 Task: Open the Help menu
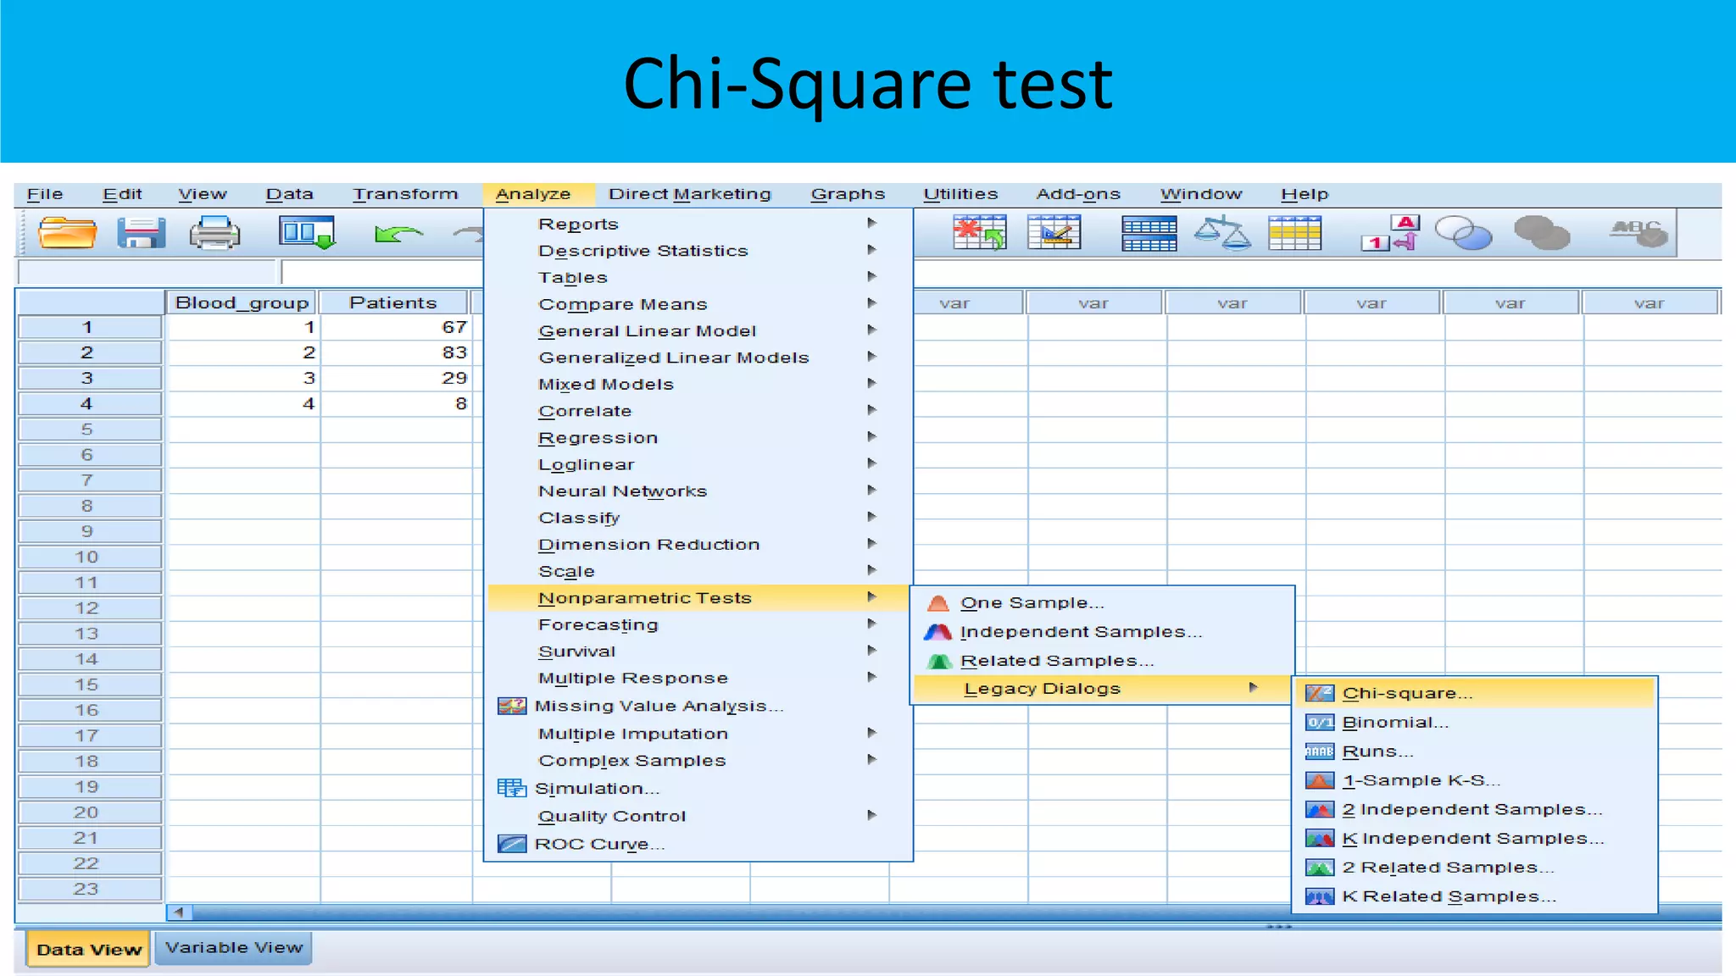[1305, 194]
